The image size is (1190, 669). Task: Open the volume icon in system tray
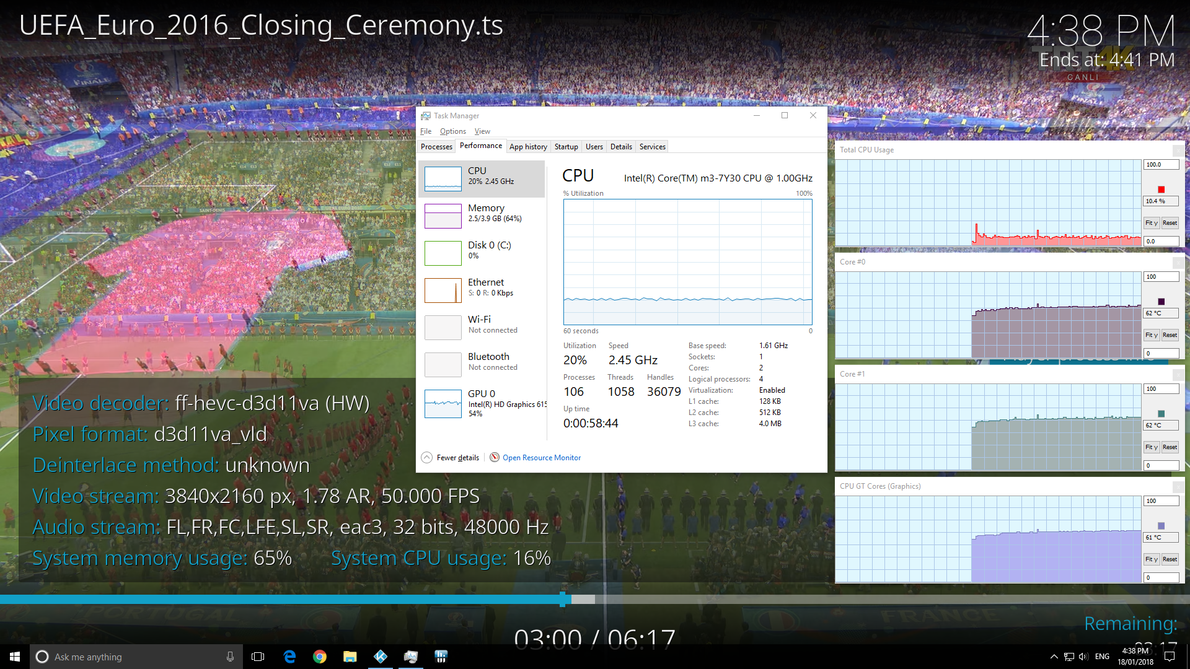pos(1083,657)
